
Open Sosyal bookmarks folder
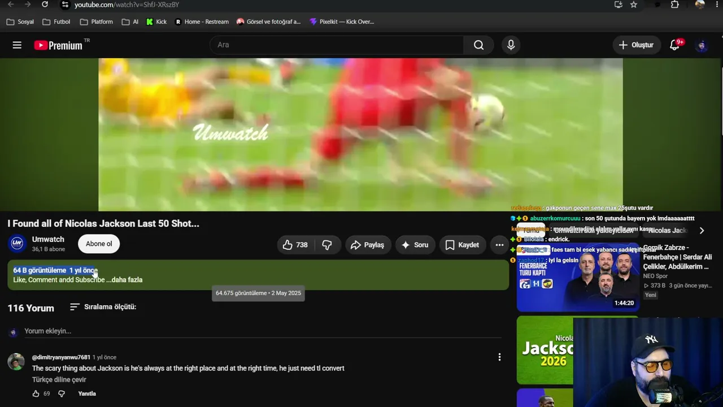[x=20, y=22]
